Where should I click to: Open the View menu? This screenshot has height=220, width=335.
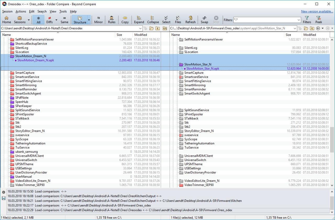(x=53, y=11)
